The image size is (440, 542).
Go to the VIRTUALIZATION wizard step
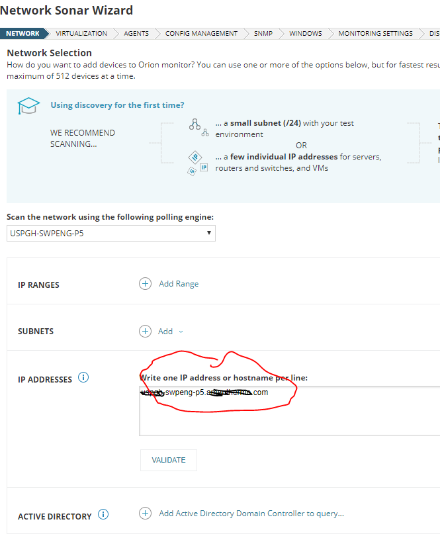pos(81,34)
